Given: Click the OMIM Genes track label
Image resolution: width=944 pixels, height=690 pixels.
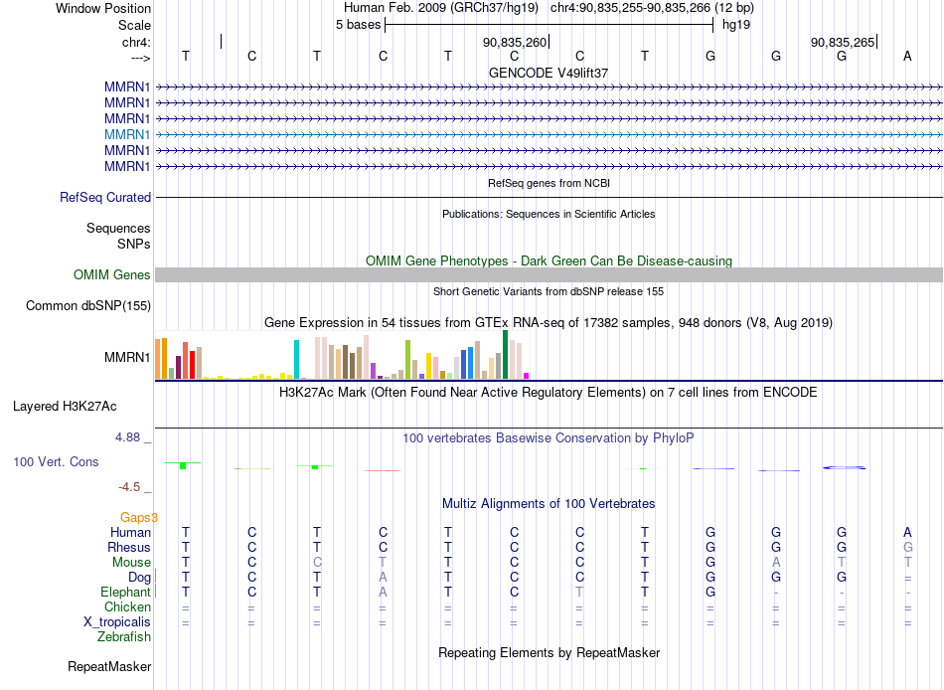Looking at the screenshot, I should tap(112, 274).
